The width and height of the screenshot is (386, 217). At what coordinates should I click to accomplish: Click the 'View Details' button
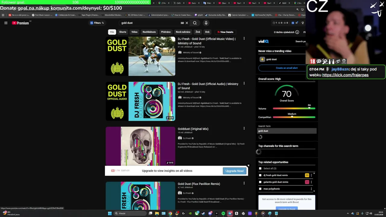click(x=225, y=32)
